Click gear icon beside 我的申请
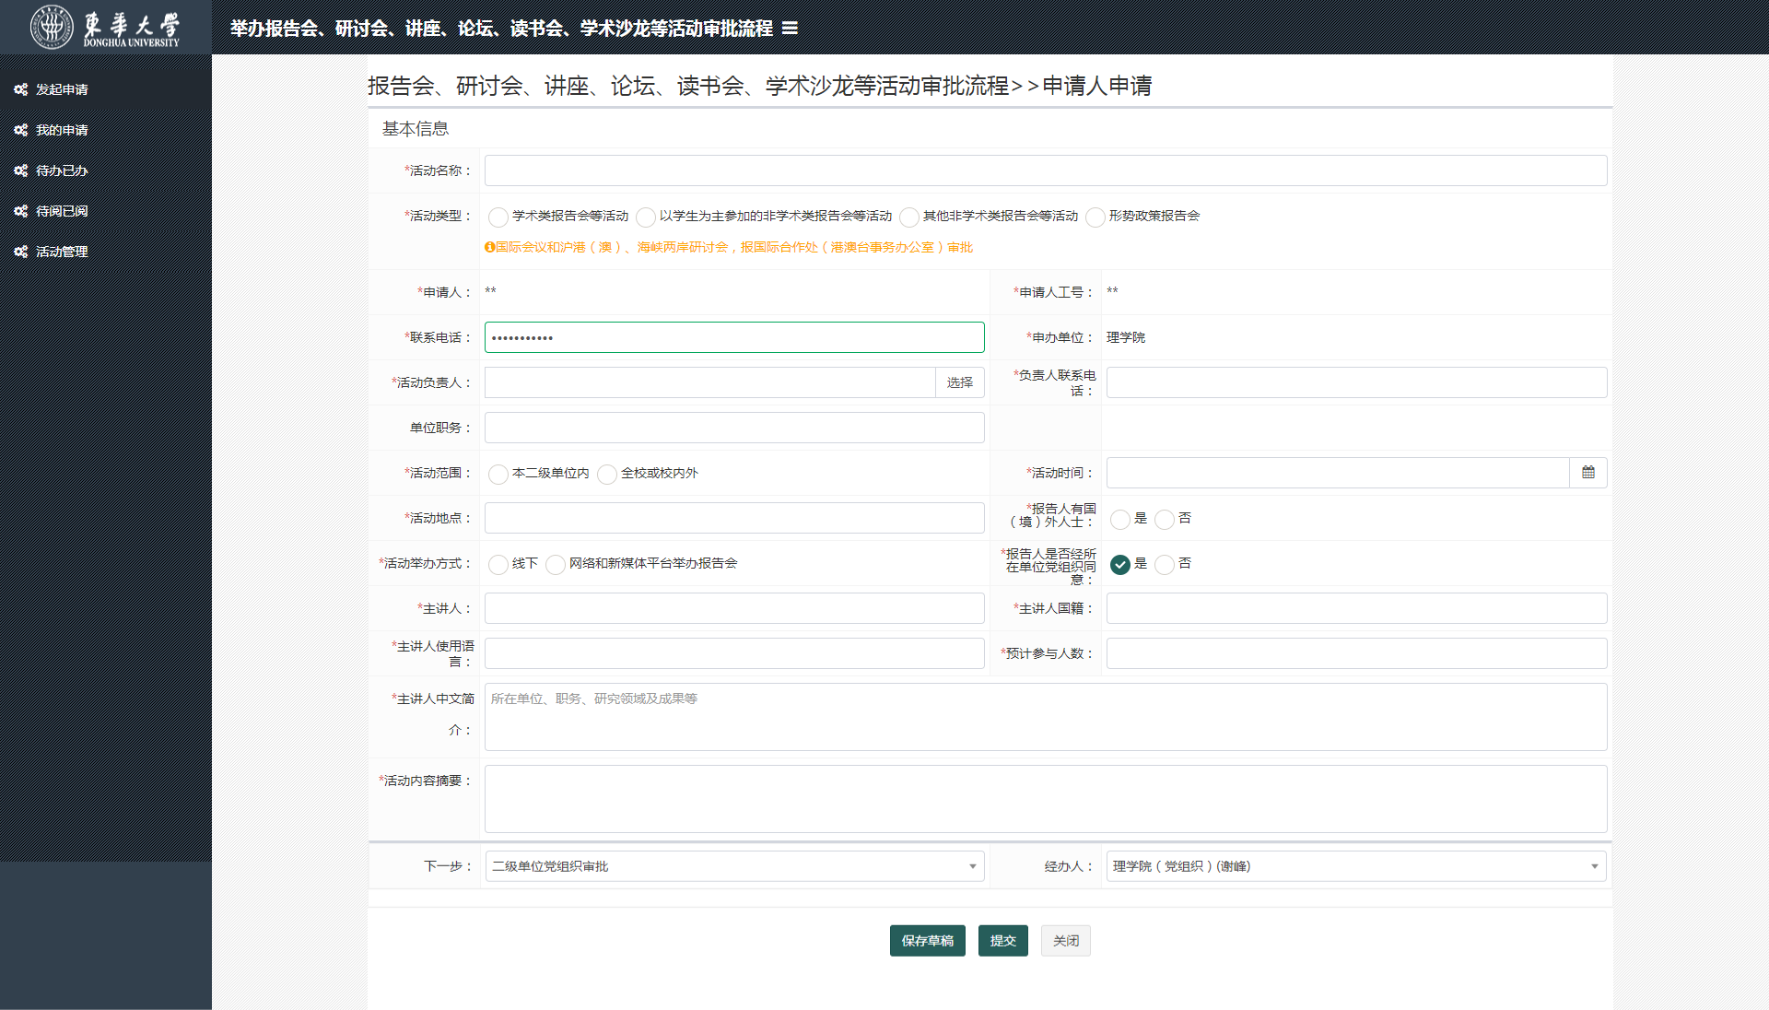The image size is (1769, 1010). [20, 130]
